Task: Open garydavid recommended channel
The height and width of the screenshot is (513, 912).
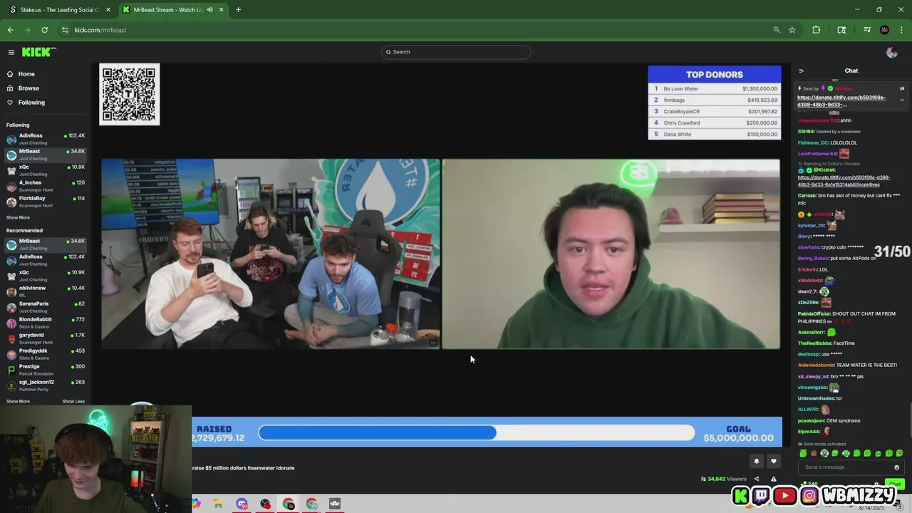Action: pyautogui.click(x=46, y=338)
